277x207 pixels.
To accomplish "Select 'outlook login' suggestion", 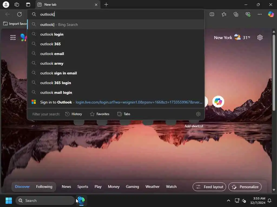I will 116,34.
